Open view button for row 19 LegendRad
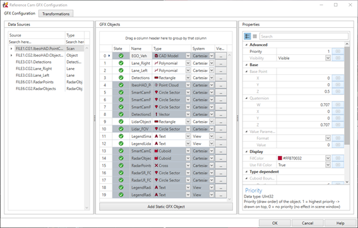The width and height of the screenshot is (358, 228). click(220, 195)
